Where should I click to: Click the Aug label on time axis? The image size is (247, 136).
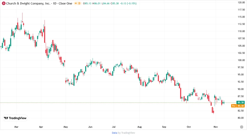pyautogui.click(x=140, y=127)
